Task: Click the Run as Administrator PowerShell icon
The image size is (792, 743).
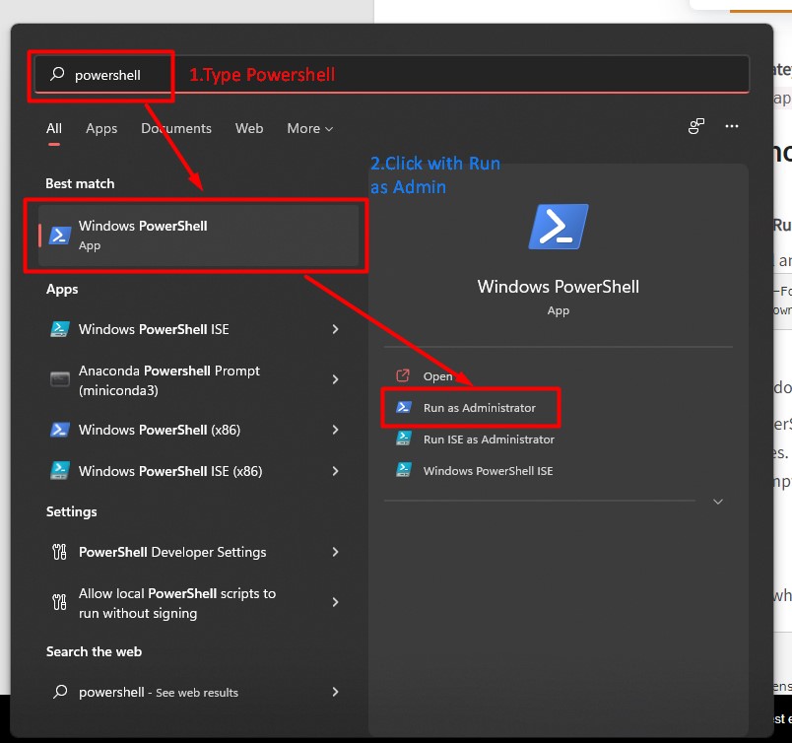Action: pyautogui.click(x=403, y=407)
